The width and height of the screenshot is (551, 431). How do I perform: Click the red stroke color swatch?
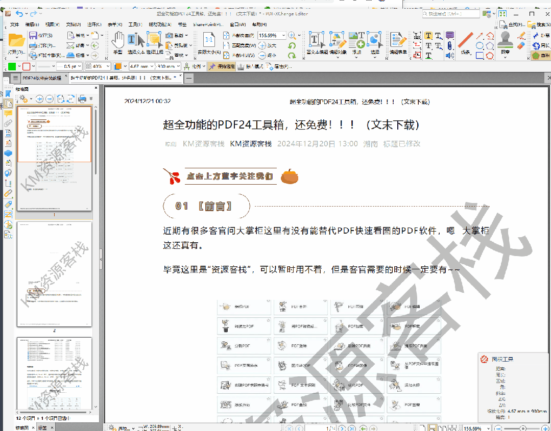click(x=27, y=66)
